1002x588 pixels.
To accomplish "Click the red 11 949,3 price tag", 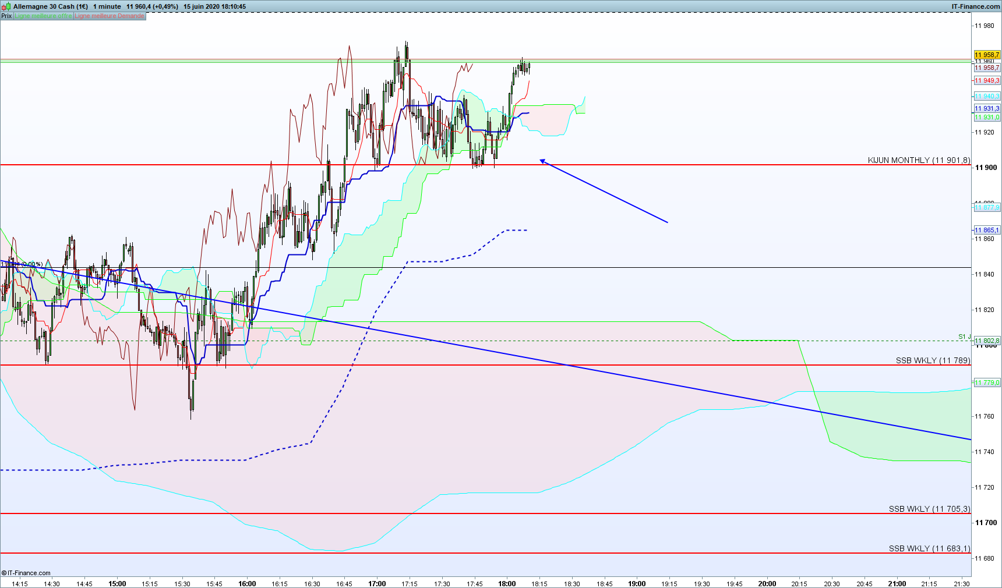I will click(987, 80).
